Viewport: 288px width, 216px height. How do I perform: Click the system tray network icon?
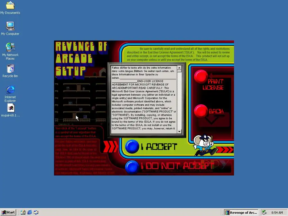point(264,212)
